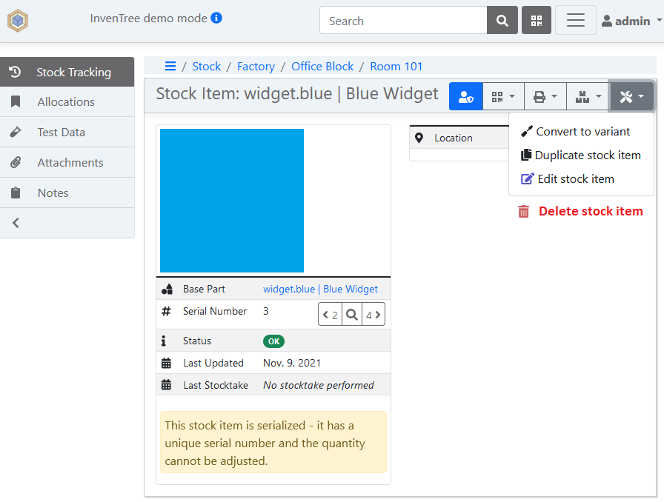Viewport: 664px width, 502px height.
Task: Collapse the sidebar with the chevron
Action: [x=16, y=223]
